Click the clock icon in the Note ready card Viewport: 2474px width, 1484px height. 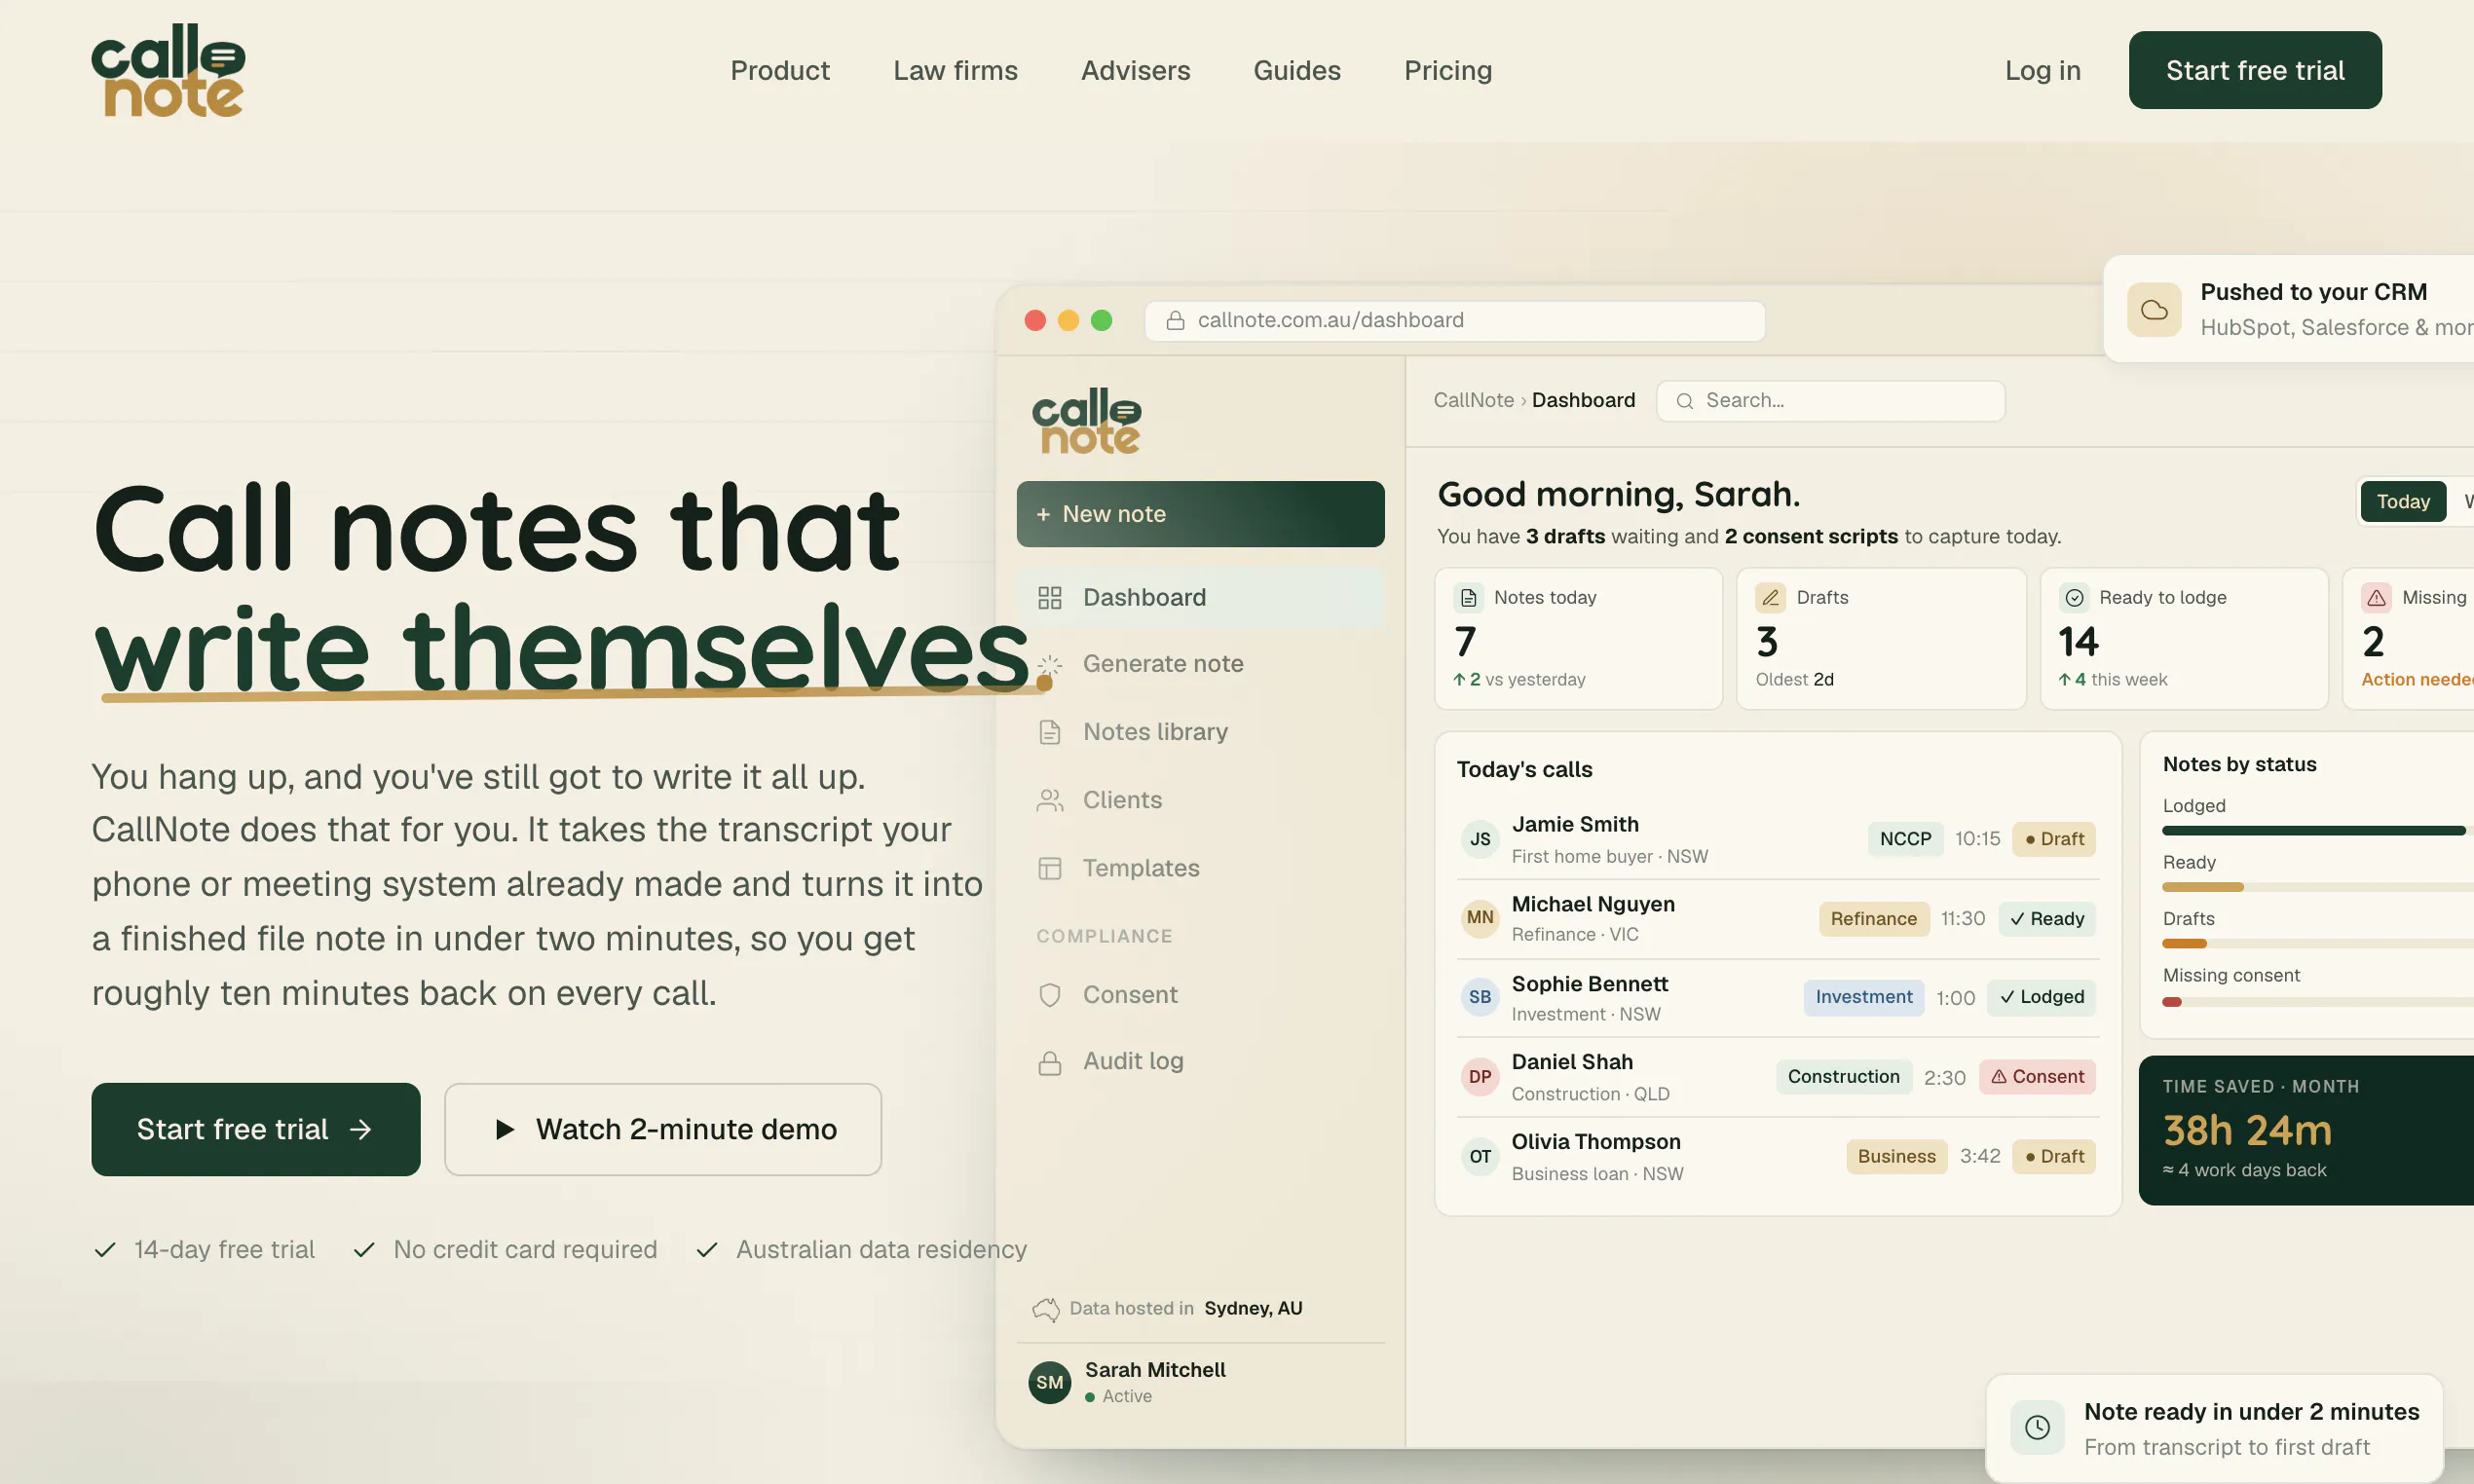[2037, 1428]
